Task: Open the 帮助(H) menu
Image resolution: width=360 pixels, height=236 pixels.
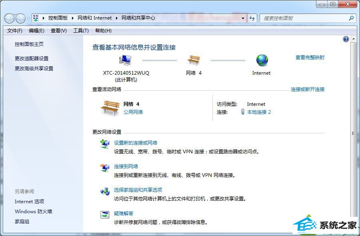Action: pos(103,31)
